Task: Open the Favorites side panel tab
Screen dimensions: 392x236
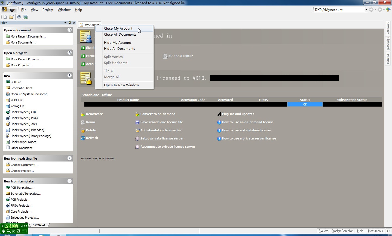Action: point(388,28)
